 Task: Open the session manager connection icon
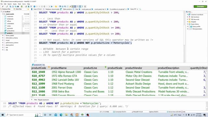pyautogui.click(x=3, y=6)
